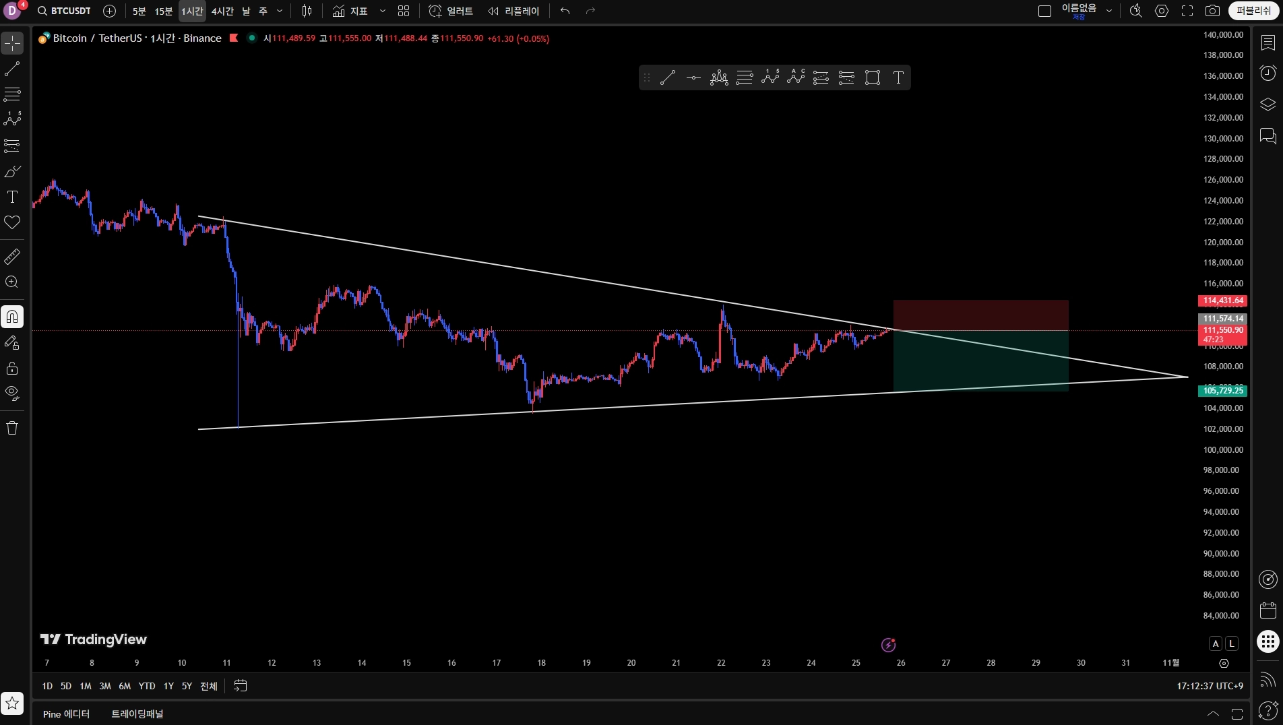Click the green 105,729.25 price label
The height and width of the screenshot is (725, 1283).
click(1222, 391)
